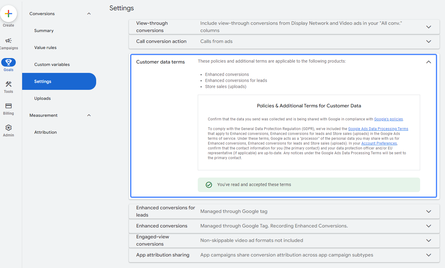The width and height of the screenshot is (445, 268).
Task: Collapse the Customer data terms panel
Action: pos(429,62)
